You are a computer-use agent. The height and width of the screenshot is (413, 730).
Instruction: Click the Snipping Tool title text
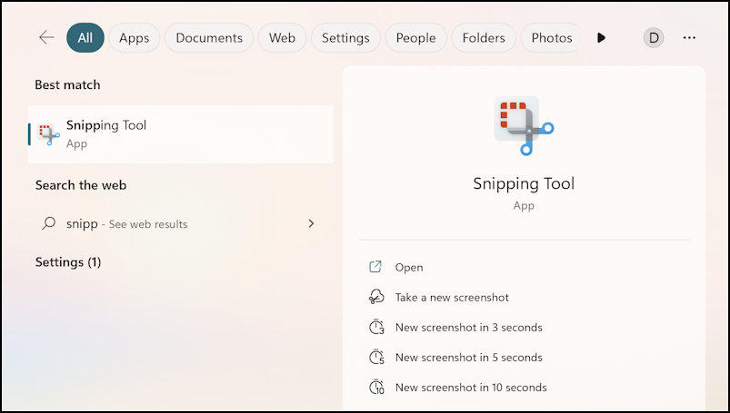pyautogui.click(x=524, y=183)
